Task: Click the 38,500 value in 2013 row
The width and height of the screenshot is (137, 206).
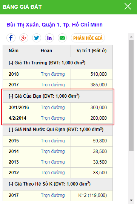Action: point(100,162)
